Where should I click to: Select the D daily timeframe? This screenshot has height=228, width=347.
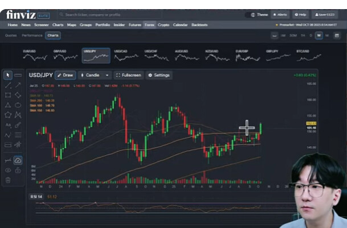click(311, 36)
